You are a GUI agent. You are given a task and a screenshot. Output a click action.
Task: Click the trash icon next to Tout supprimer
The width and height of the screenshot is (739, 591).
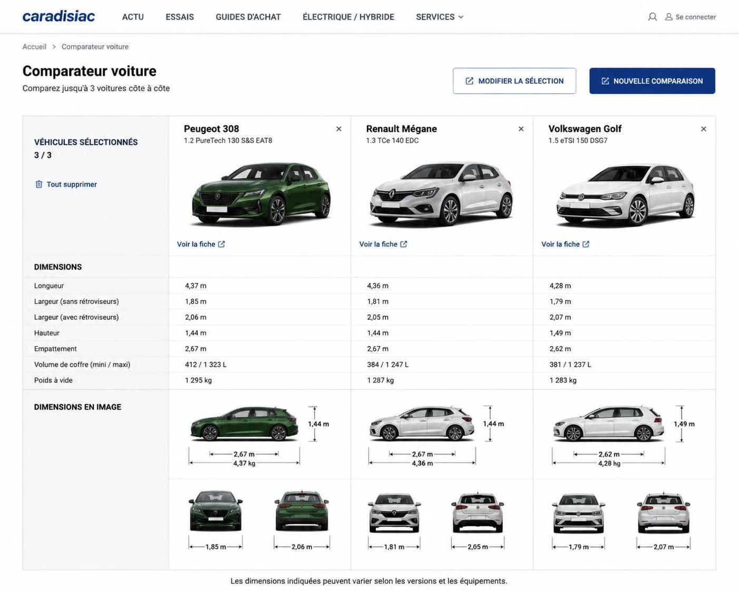pos(39,184)
